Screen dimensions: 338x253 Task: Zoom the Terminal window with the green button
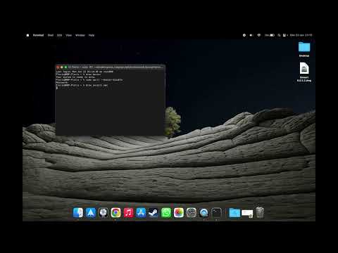65,67
